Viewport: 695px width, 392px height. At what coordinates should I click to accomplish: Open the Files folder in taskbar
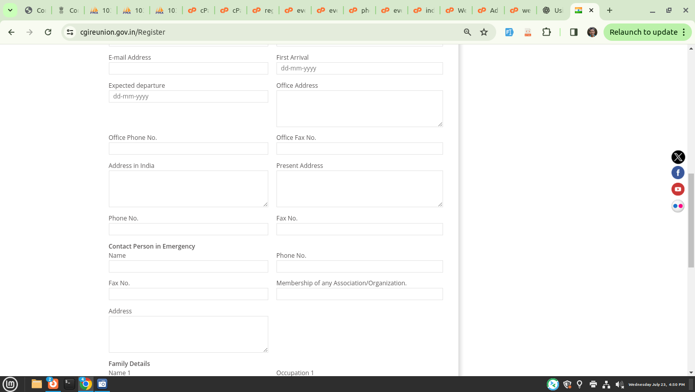(37, 384)
